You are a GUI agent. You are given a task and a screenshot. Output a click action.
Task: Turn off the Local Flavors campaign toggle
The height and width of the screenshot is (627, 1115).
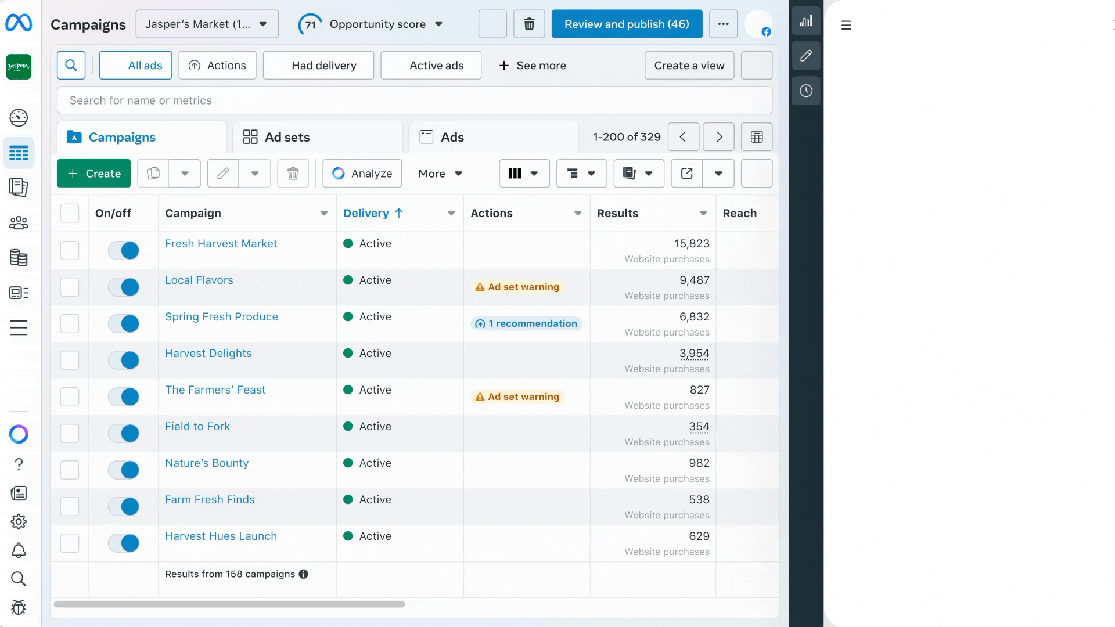124,287
